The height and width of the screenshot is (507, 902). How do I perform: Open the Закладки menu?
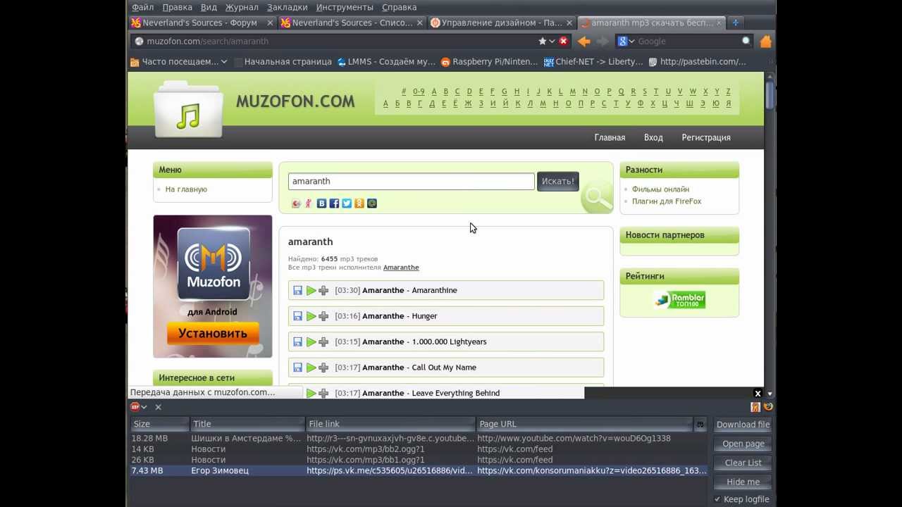tap(287, 7)
